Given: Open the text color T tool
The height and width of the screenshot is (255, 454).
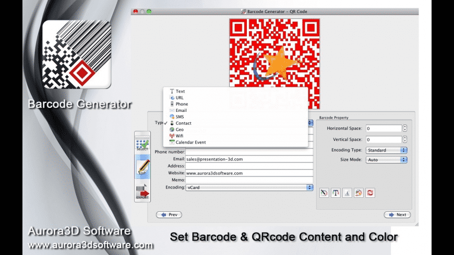Looking at the screenshot, I should tap(336, 193).
